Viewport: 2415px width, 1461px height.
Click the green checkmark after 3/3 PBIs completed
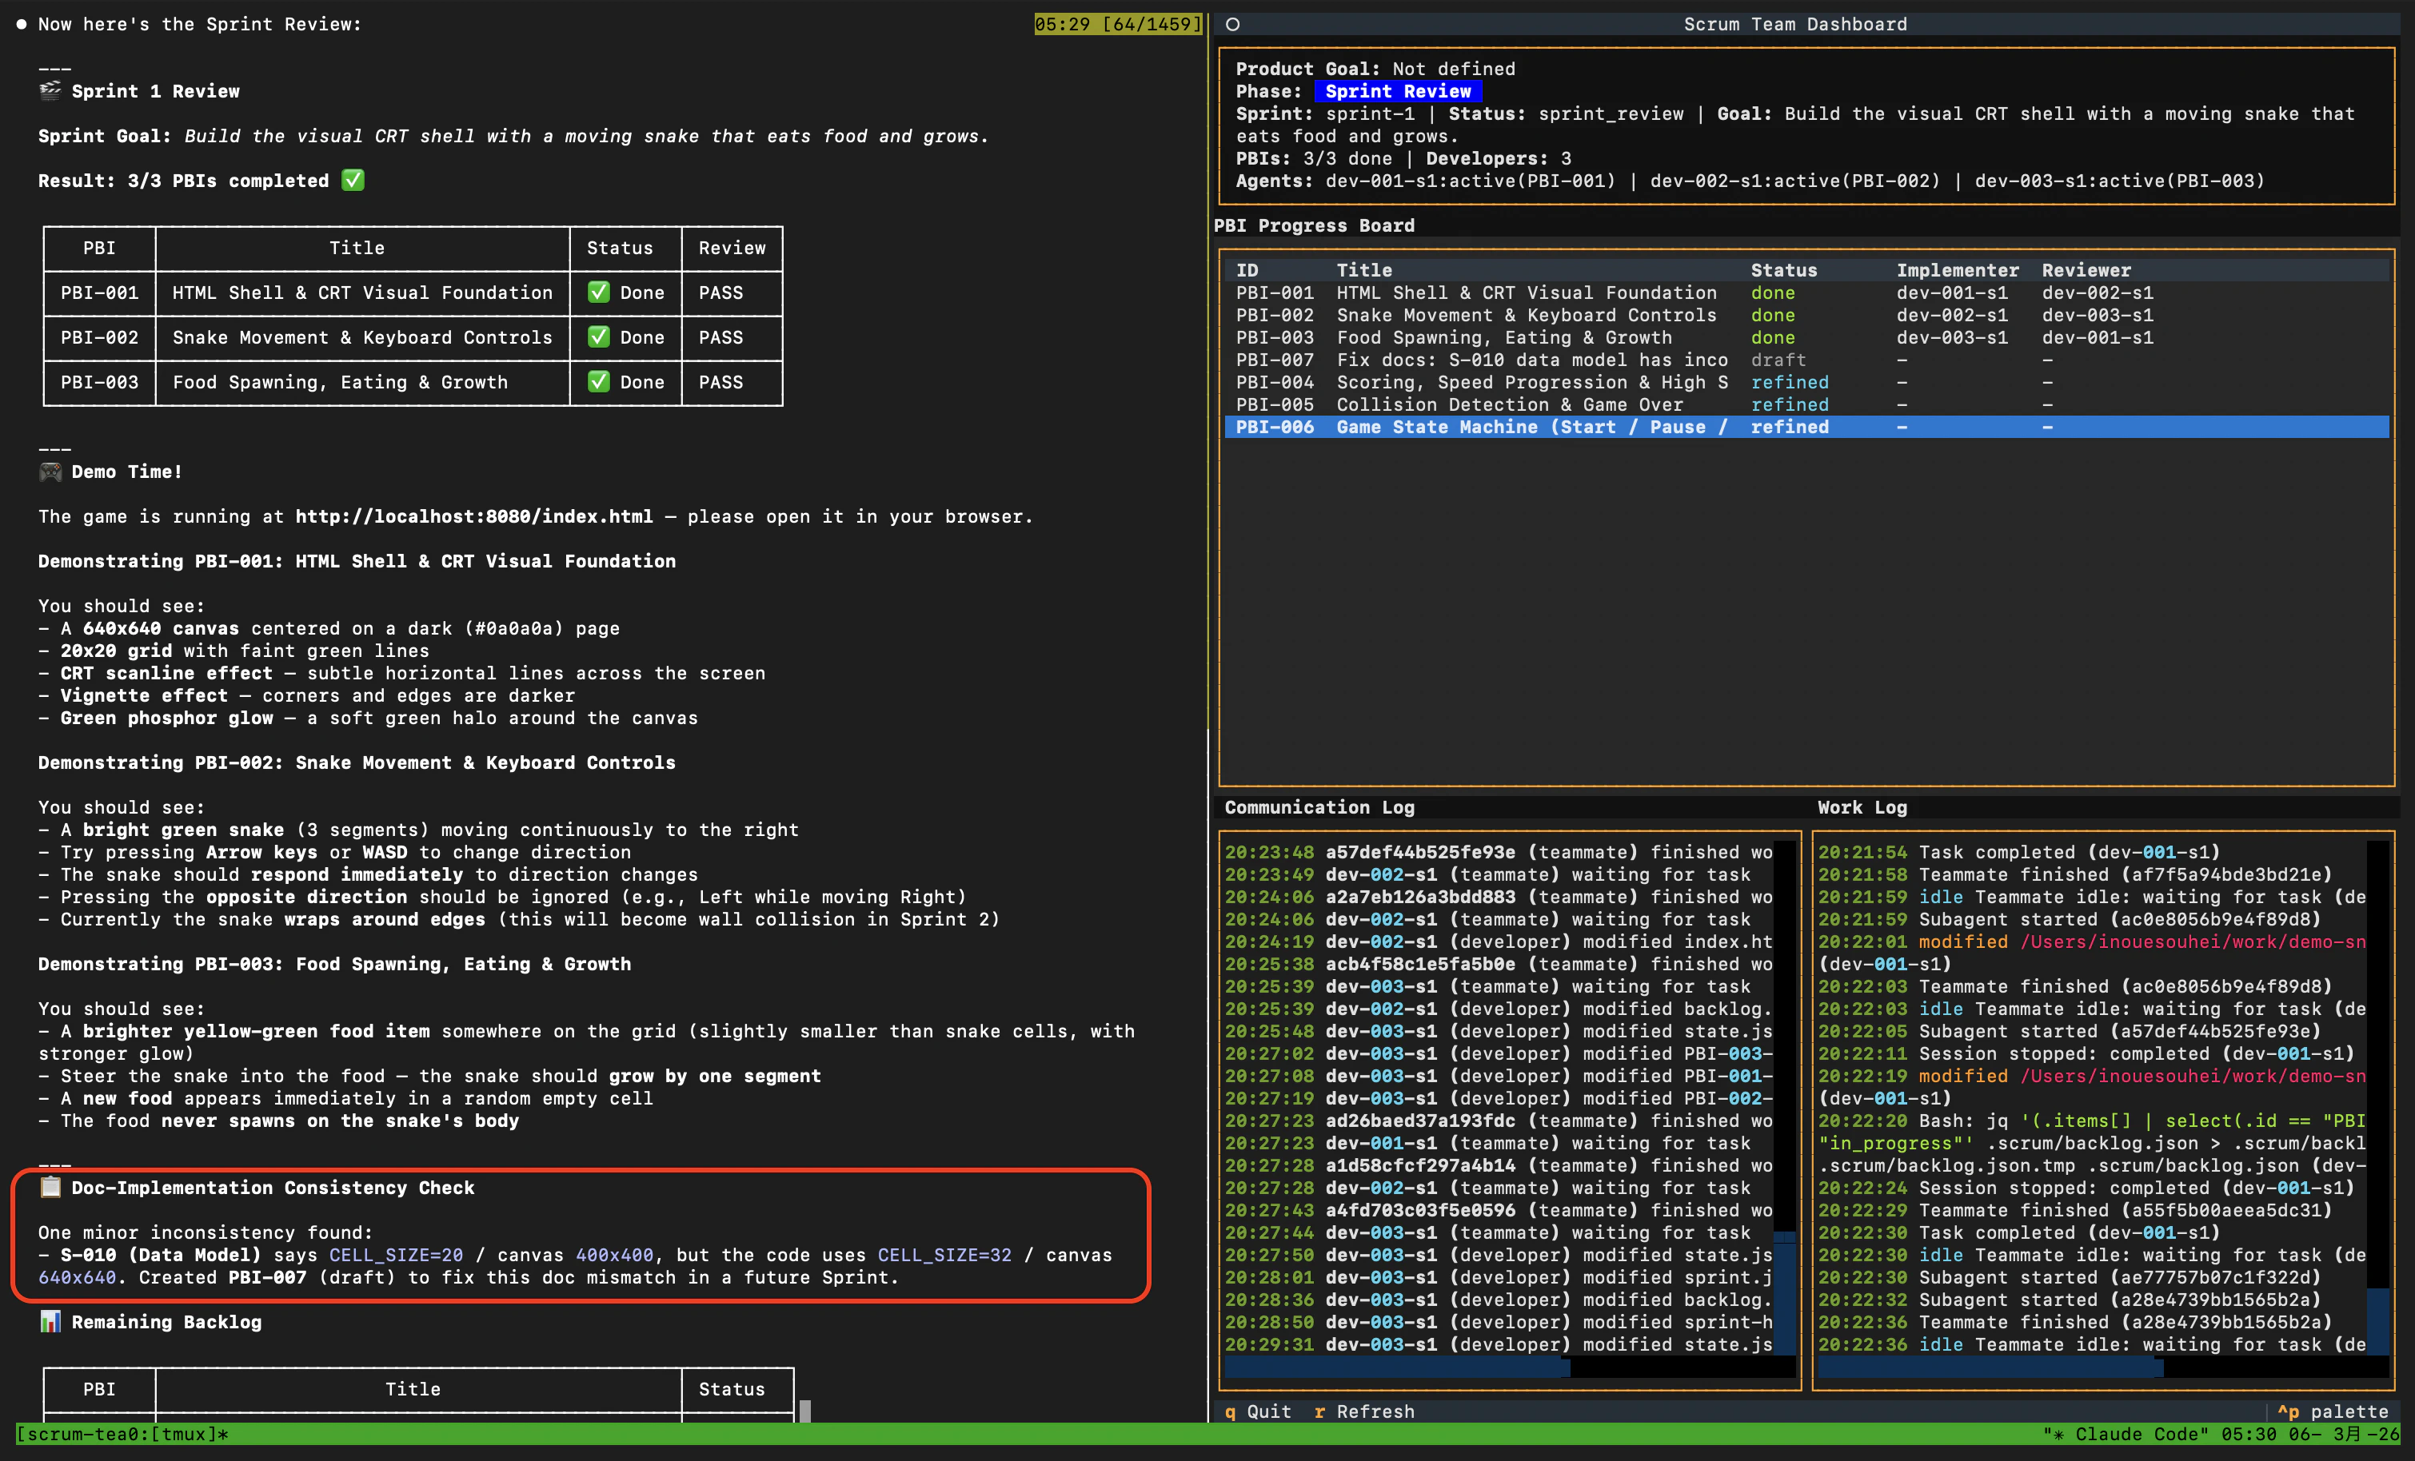(353, 181)
